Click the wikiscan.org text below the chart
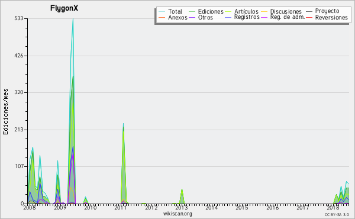This screenshot has width=355, height=219. click(x=177, y=214)
